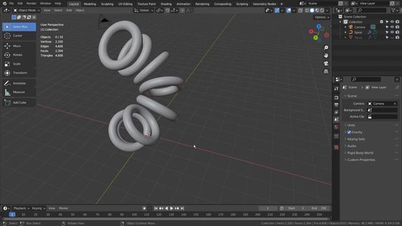The image size is (402, 226).
Task: Click the Z axis gizmo handle
Action: pyautogui.click(x=318, y=26)
